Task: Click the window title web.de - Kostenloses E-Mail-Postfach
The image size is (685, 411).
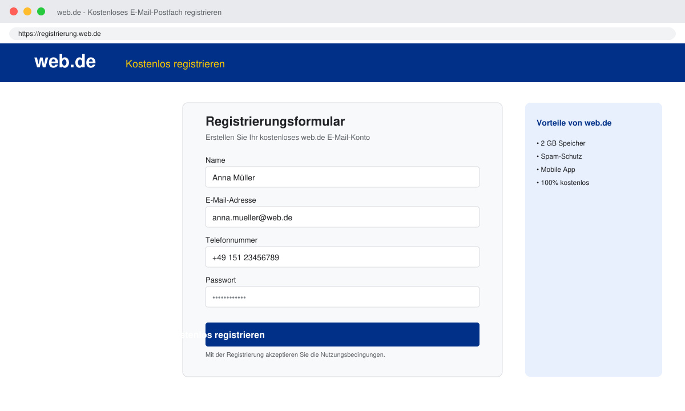Action: coord(139,12)
